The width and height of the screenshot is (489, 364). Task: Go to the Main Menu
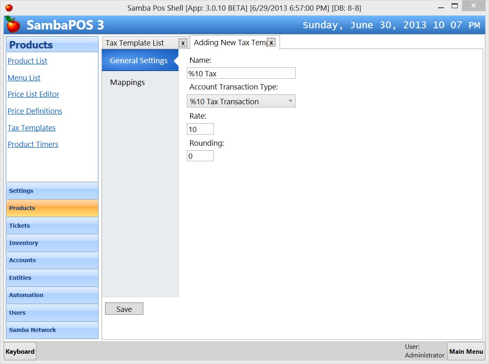(466, 351)
